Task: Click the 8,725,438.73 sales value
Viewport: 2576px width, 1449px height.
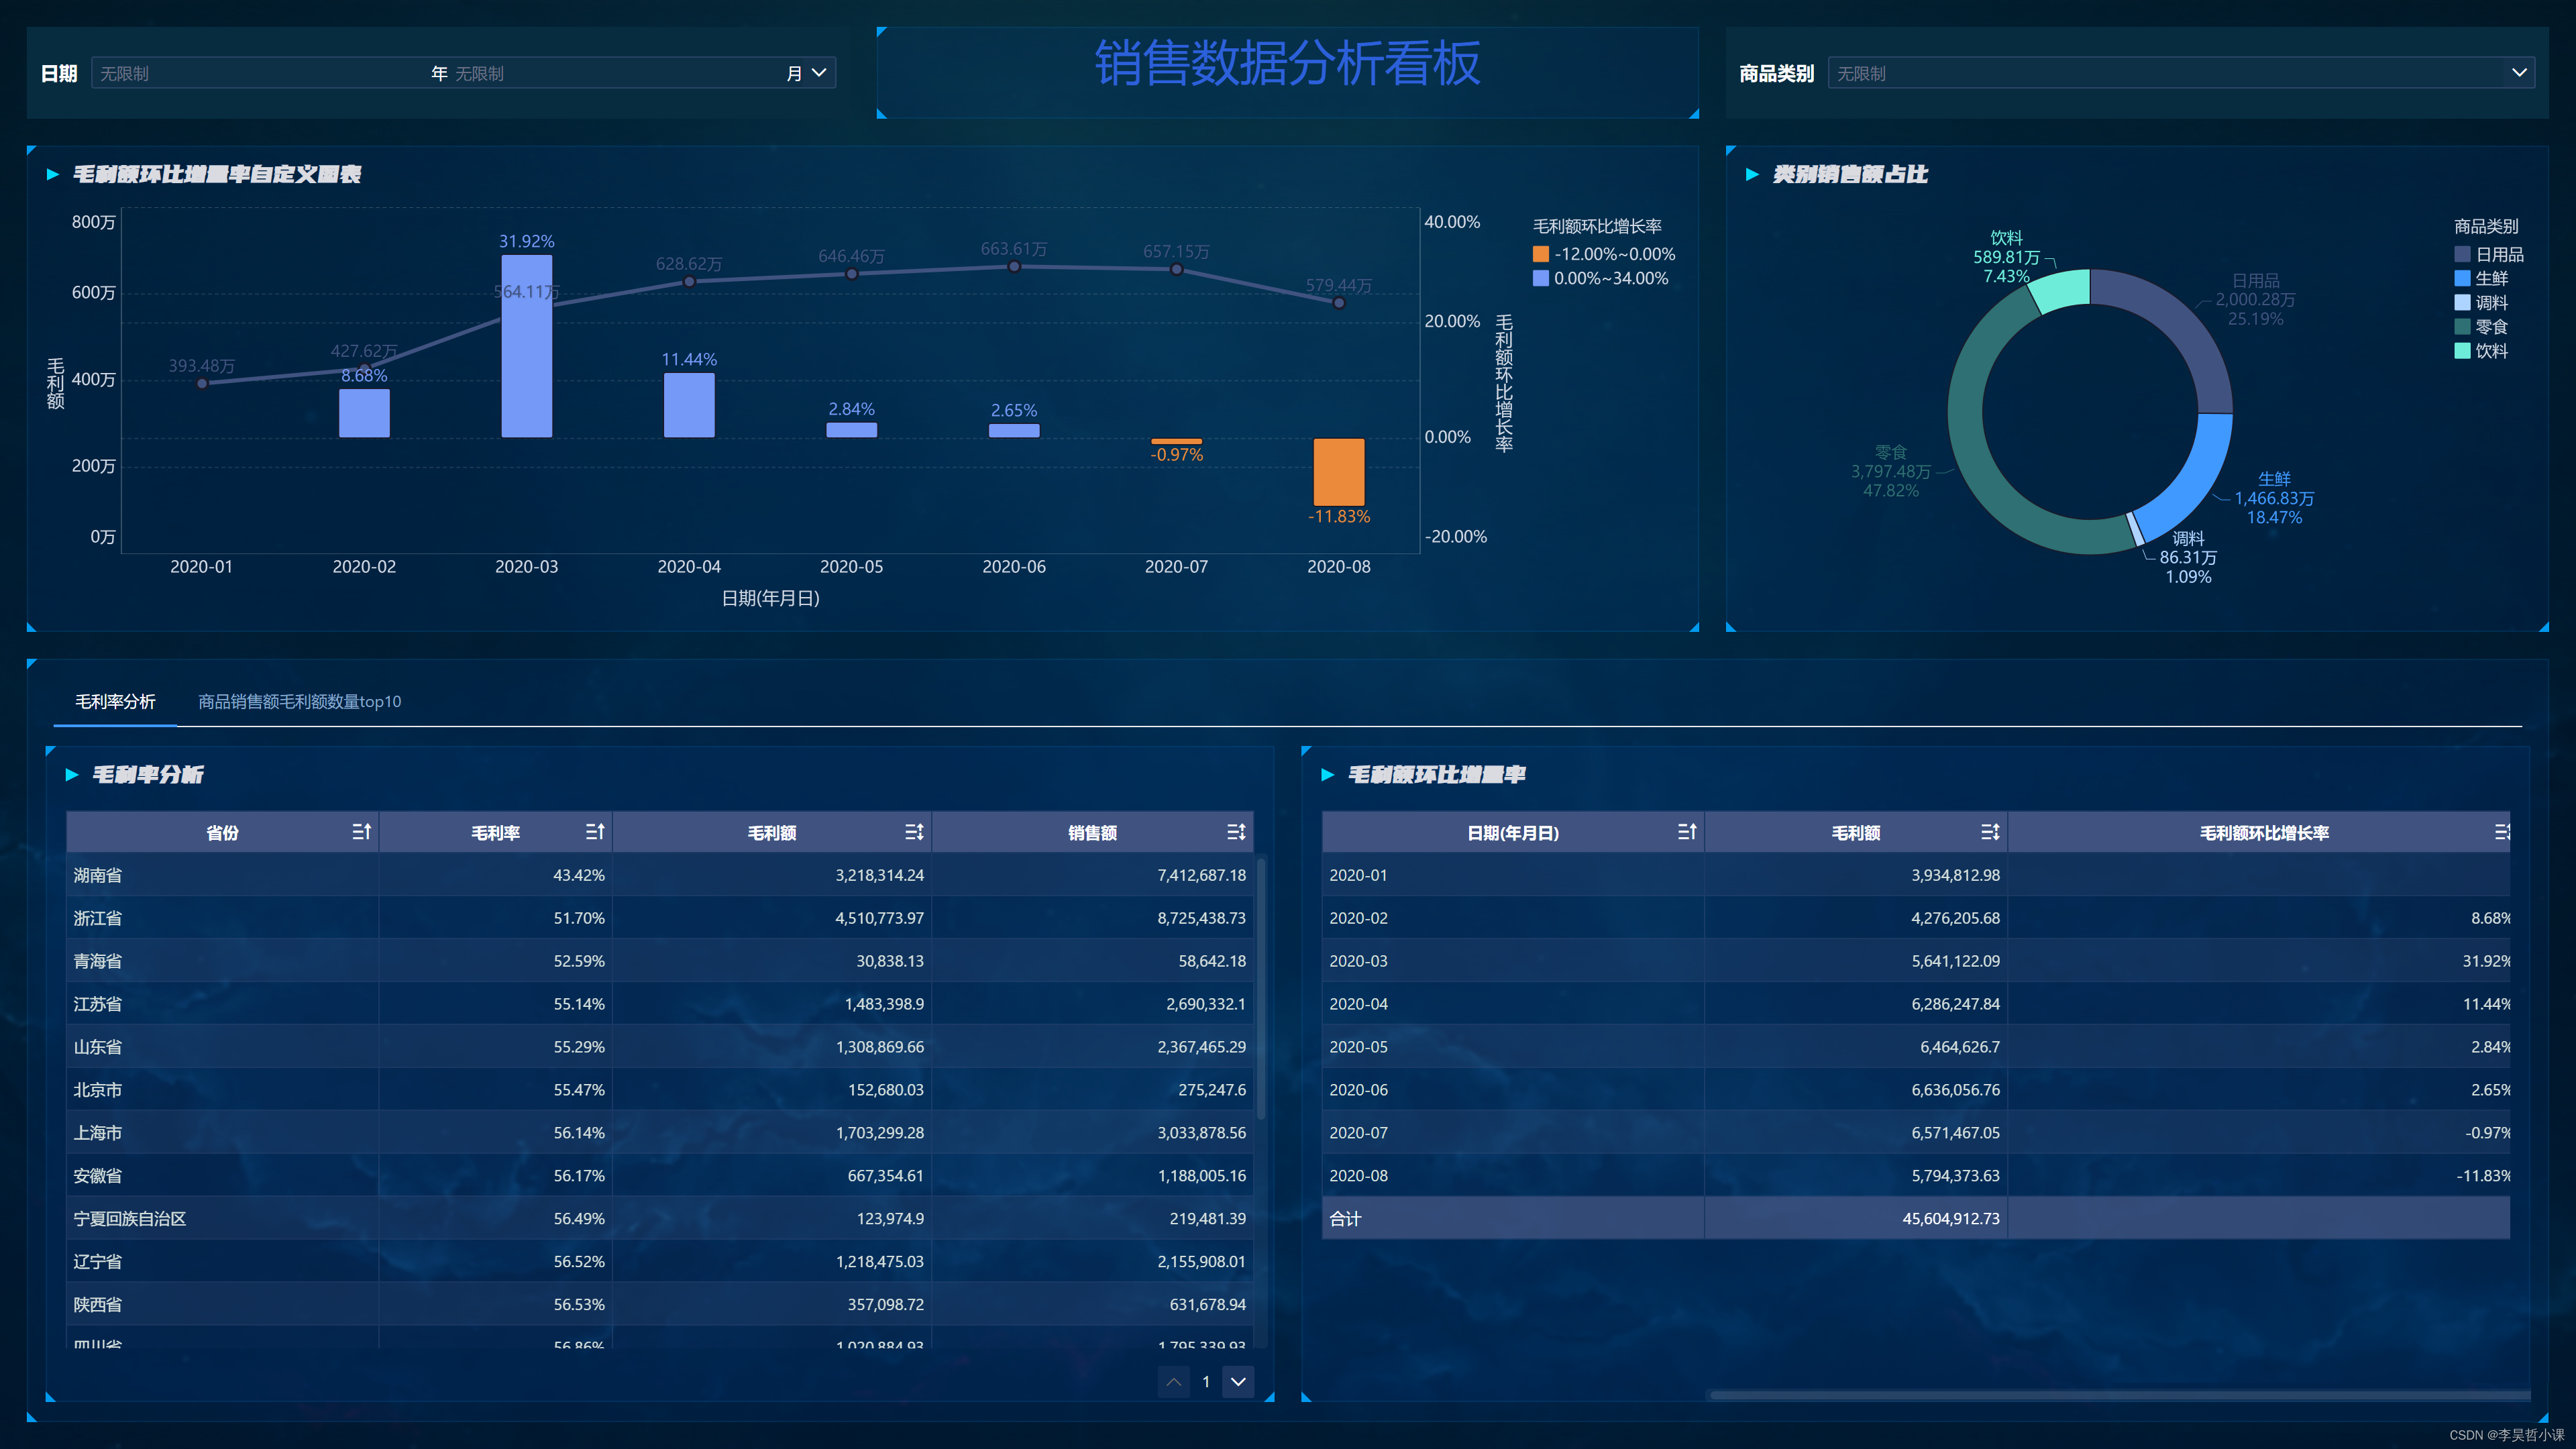Action: click(x=1201, y=918)
